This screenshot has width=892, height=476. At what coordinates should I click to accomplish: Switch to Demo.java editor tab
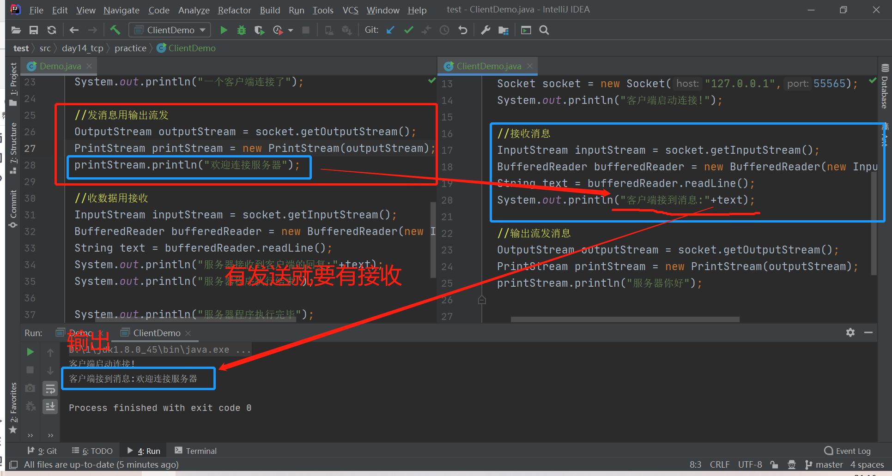60,66
